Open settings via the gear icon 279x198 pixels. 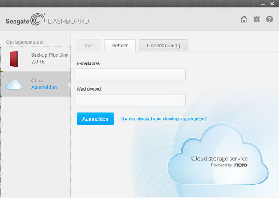point(257,19)
